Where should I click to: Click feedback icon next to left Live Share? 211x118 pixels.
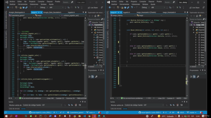click(102, 8)
